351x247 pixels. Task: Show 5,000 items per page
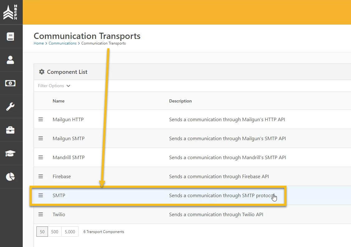point(70,232)
